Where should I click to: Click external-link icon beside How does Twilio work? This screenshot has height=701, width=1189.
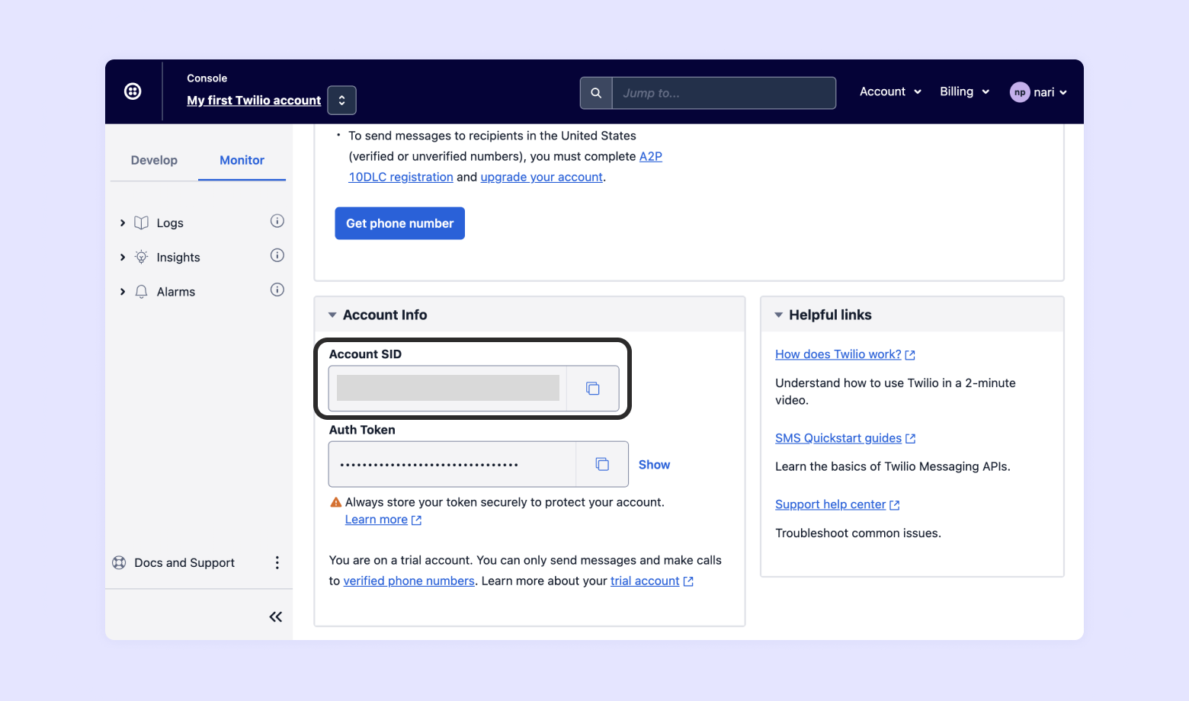point(910,355)
